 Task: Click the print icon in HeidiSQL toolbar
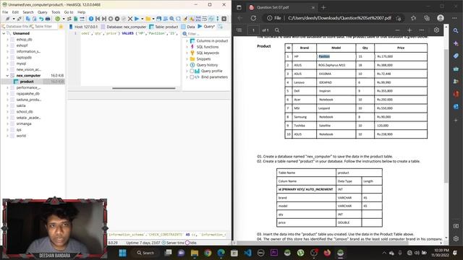point(48,19)
